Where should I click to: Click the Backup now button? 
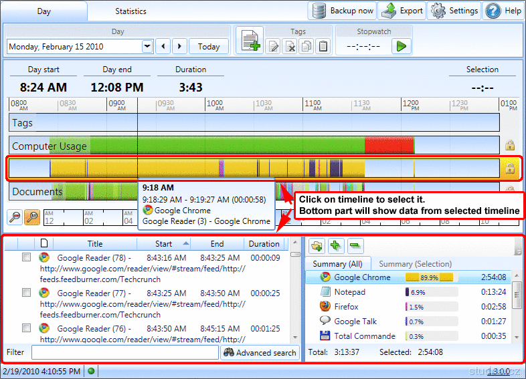click(x=343, y=11)
